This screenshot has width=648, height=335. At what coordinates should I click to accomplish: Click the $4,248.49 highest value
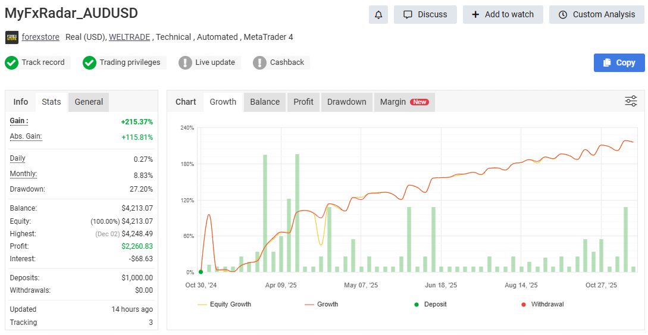pyautogui.click(x=137, y=234)
